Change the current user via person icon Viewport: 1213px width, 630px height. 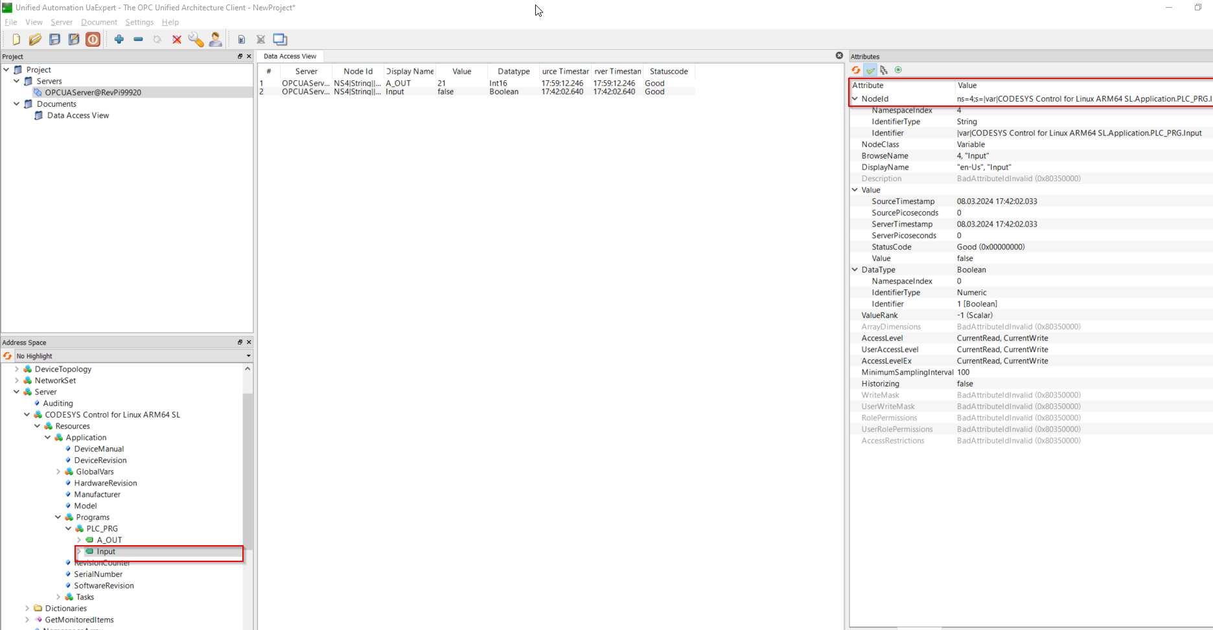pyautogui.click(x=215, y=39)
